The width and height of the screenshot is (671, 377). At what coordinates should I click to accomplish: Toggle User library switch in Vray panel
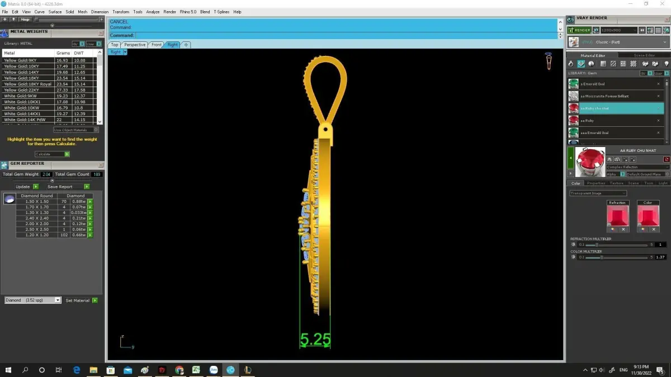(661, 73)
